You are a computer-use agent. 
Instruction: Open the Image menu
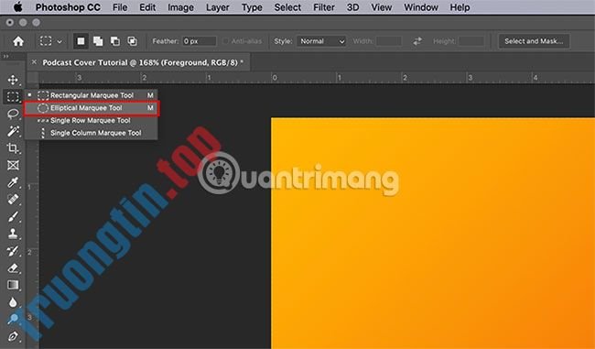[x=180, y=7]
